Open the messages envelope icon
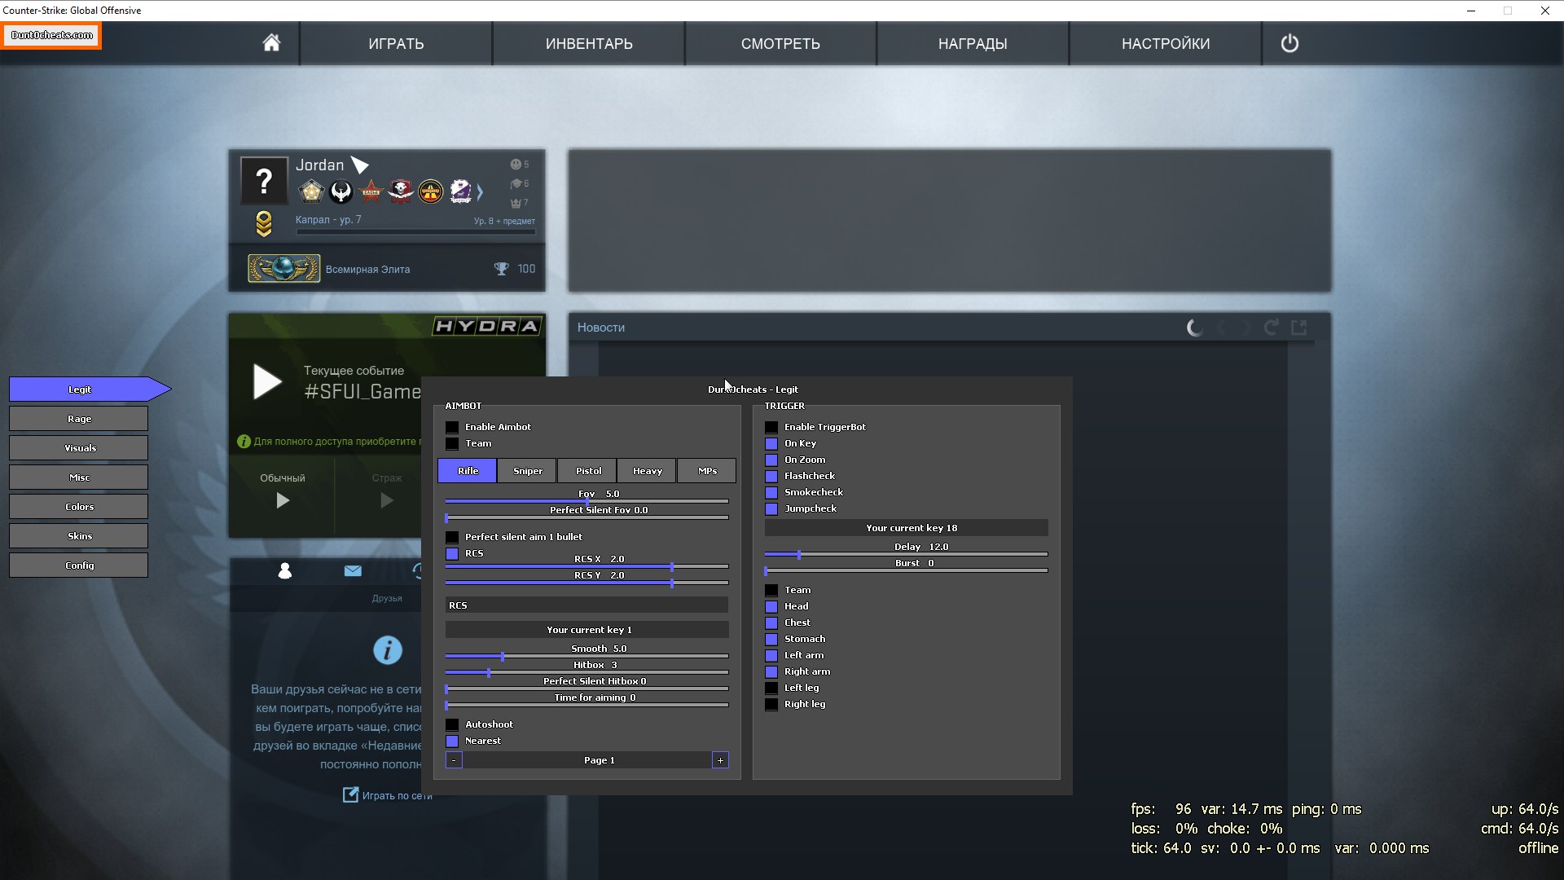 coord(353,571)
